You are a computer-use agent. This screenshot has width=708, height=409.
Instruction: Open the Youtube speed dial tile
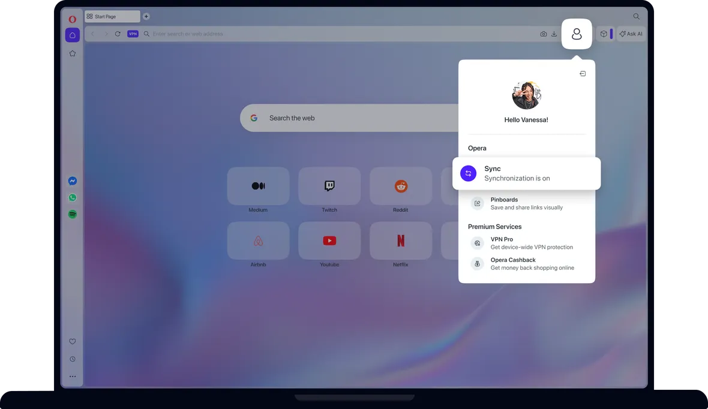pos(329,240)
